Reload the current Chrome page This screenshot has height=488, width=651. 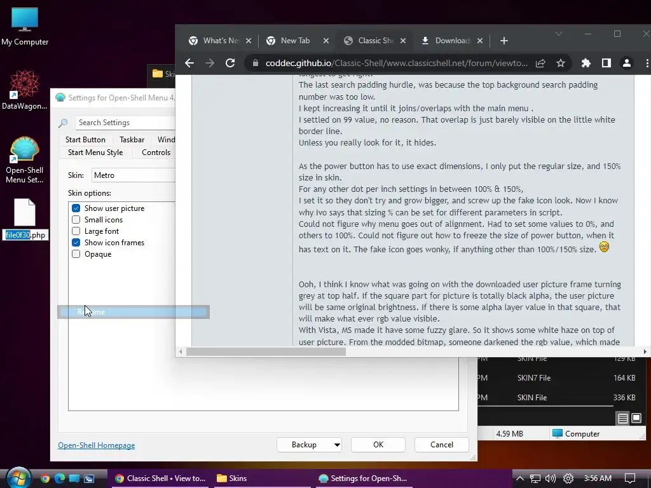pos(230,63)
